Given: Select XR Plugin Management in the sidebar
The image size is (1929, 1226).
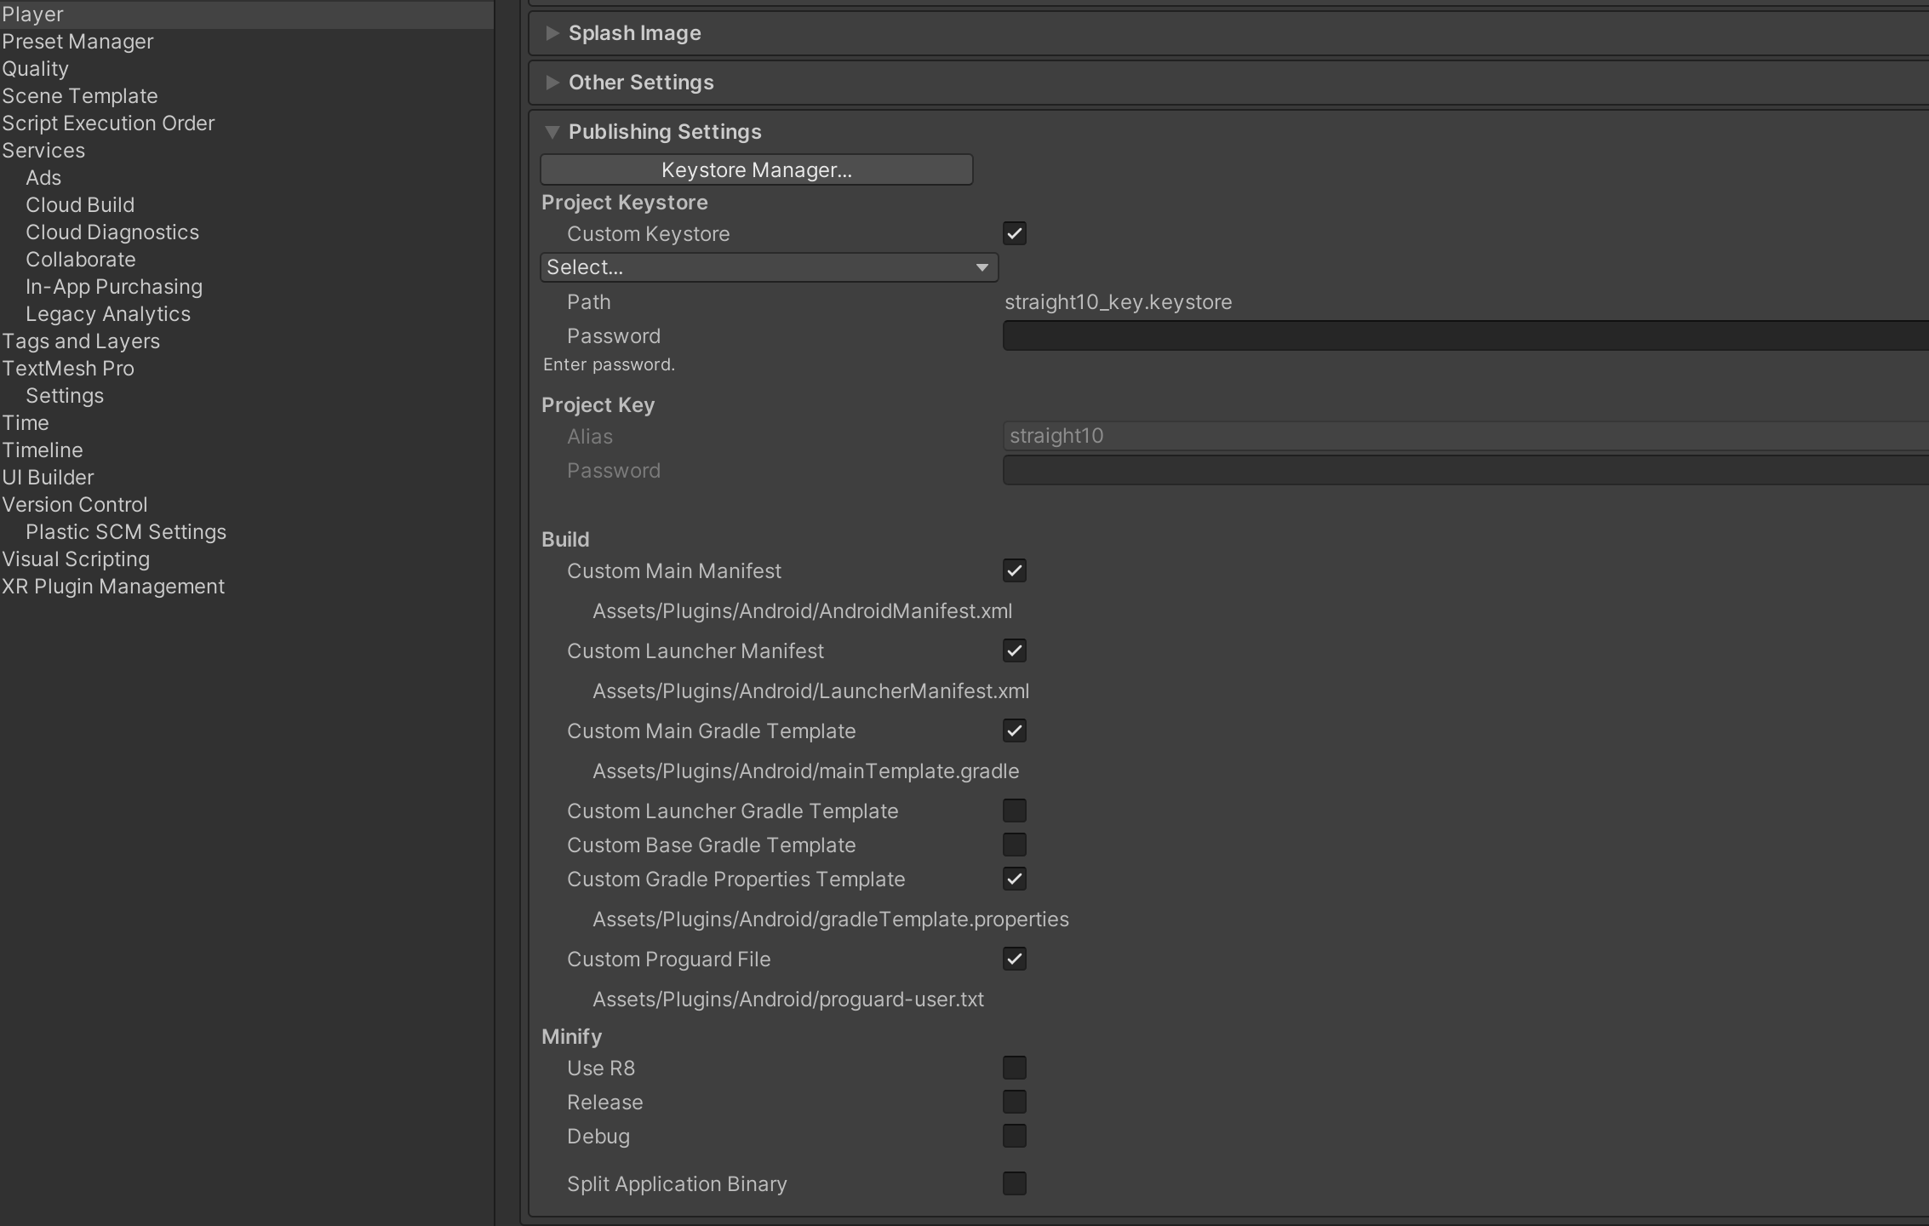Looking at the screenshot, I should (113, 587).
